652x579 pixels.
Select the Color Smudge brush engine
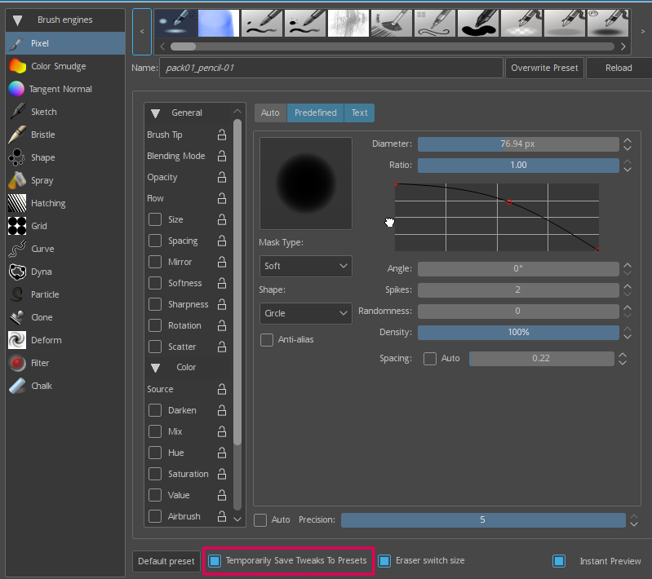tap(57, 66)
